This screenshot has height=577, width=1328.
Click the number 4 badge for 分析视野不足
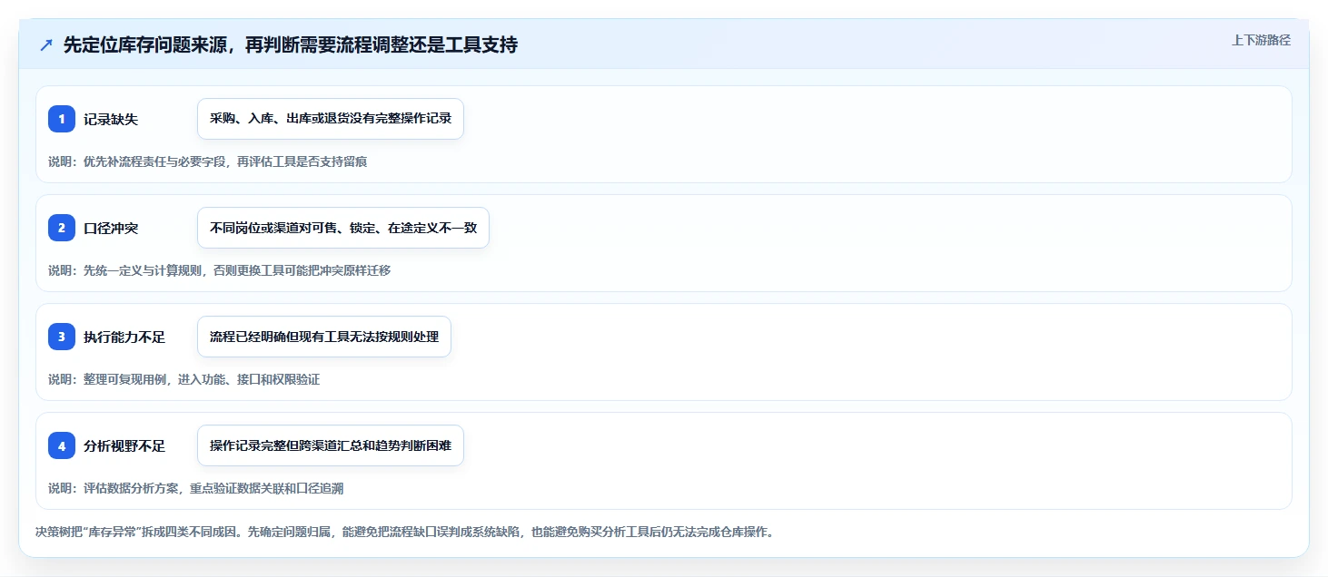62,445
